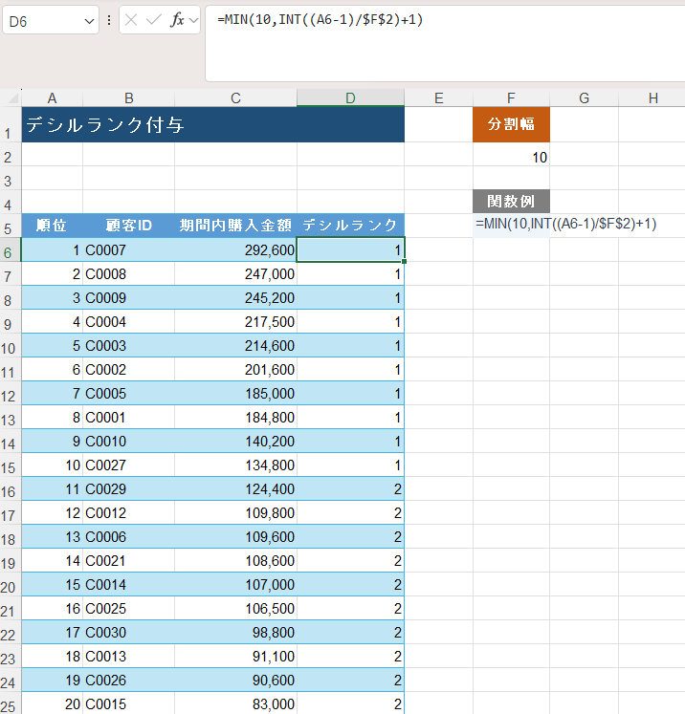Click selected cell D6 showing rank 1

point(350,249)
